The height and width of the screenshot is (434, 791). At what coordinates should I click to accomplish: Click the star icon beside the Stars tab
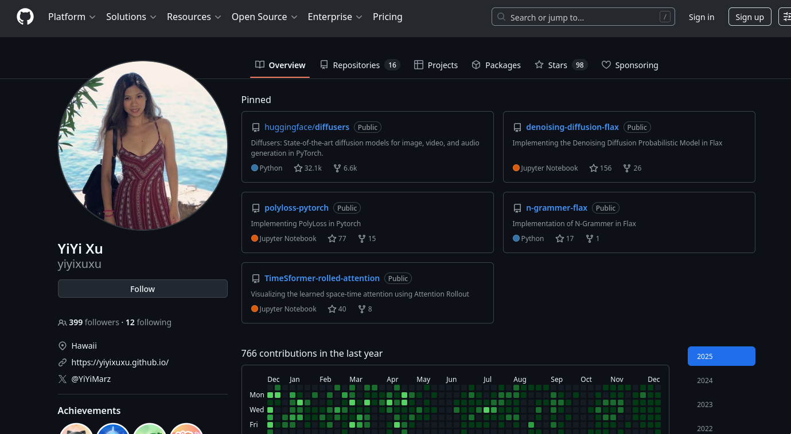point(539,65)
